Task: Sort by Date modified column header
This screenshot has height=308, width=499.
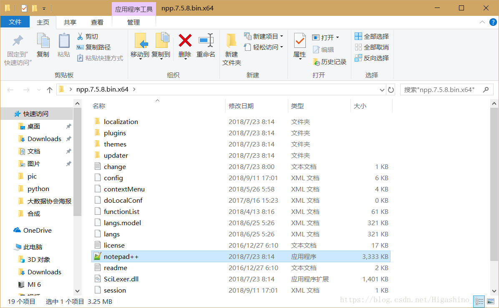Action: coord(241,106)
